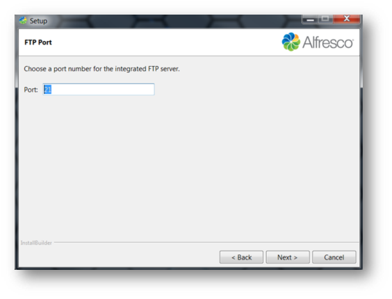Click the highlighted 21 port value
The image size is (392, 299).
tap(47, 89)
